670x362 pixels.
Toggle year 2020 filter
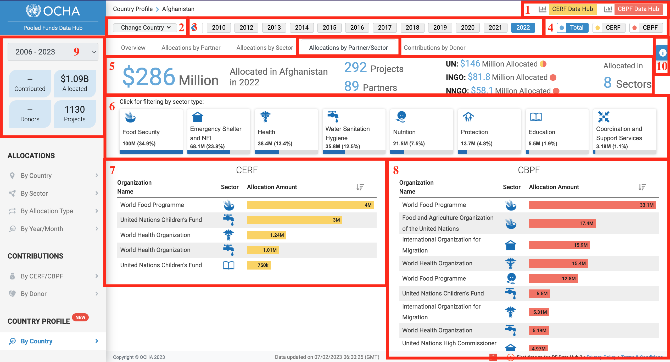click(x=468, y=28)
